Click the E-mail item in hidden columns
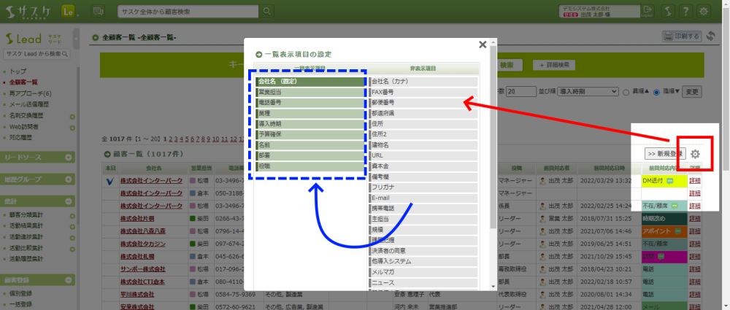The image size is (730, 310). [x=383, y=198]
